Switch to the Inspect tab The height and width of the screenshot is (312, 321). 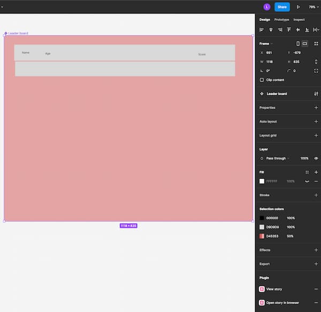[x=299, y=20]
